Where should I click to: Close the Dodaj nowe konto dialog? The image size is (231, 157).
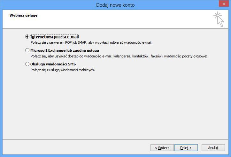coord(224,4)
